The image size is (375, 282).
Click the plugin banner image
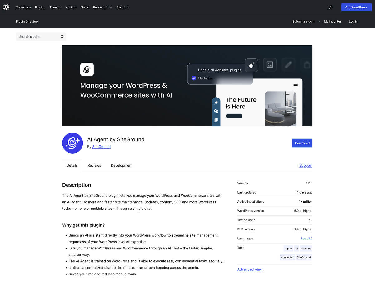point(187,86)
